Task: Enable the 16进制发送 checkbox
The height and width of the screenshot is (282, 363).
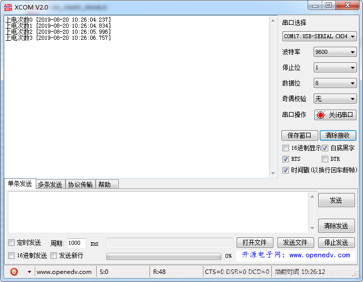Action: [x=12, y=256]
